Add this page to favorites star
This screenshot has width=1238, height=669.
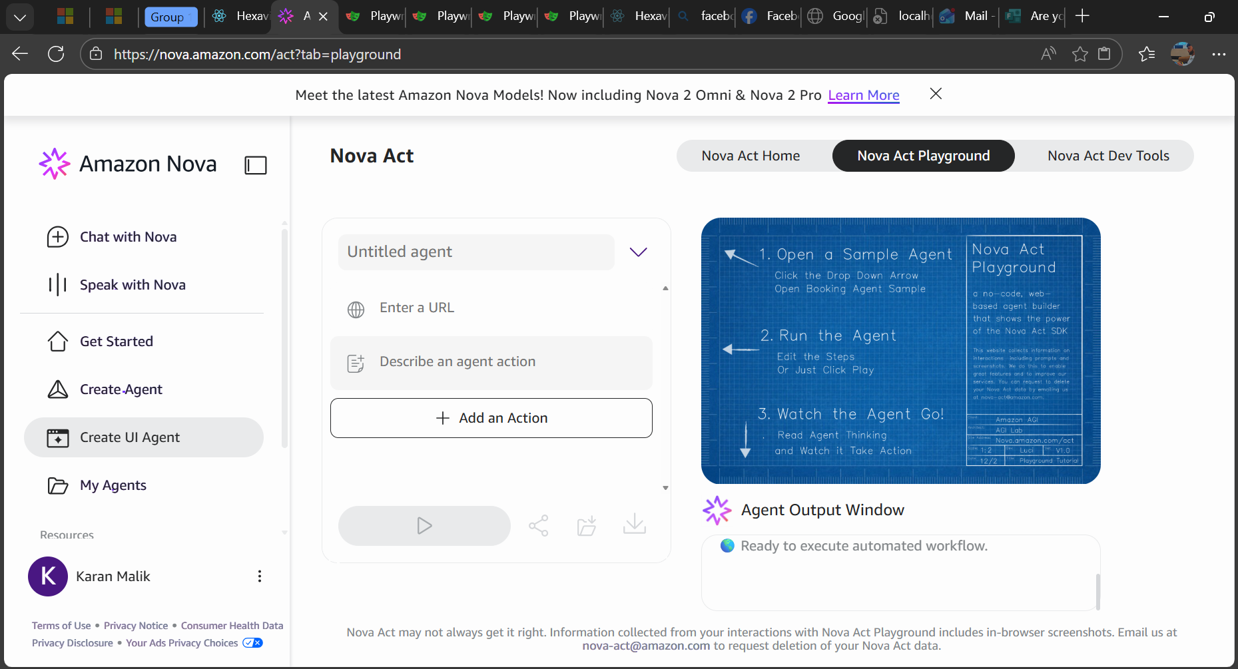click(x=1080, y=54)
